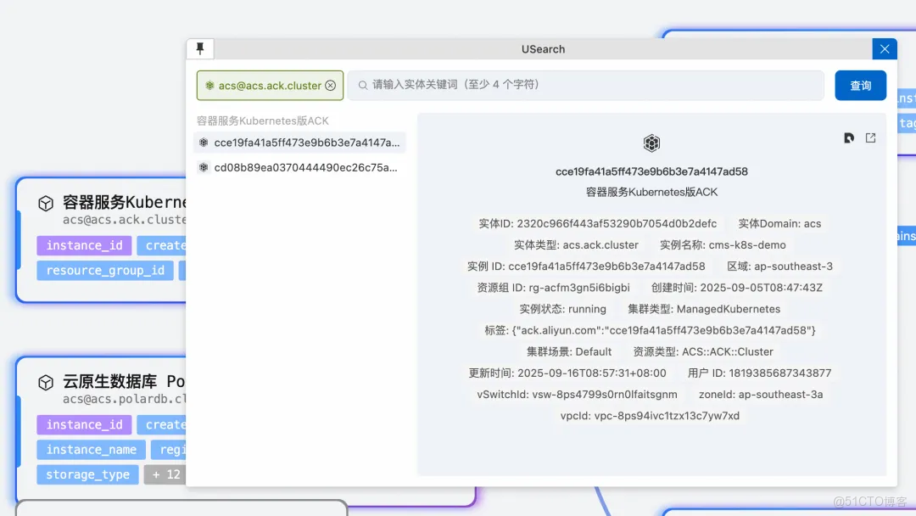Click the document icon in detail panel corner
Image resolution: width=916 pixels, height=516 pixels.
pyautogui.click(x=849, y=137)
